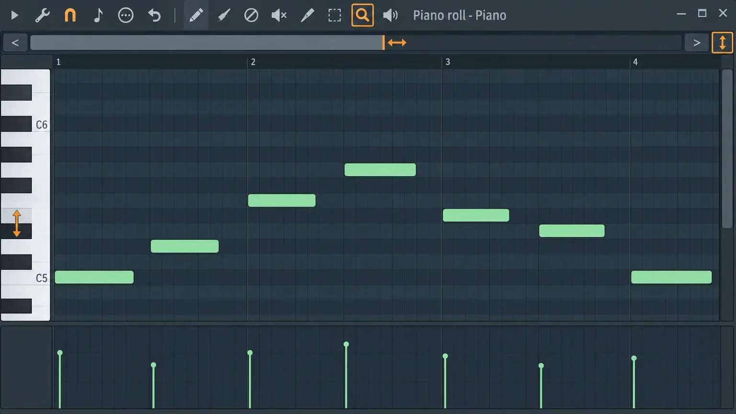Select the C5 note at bar 4
736x414 pixels.
point(671,277)
